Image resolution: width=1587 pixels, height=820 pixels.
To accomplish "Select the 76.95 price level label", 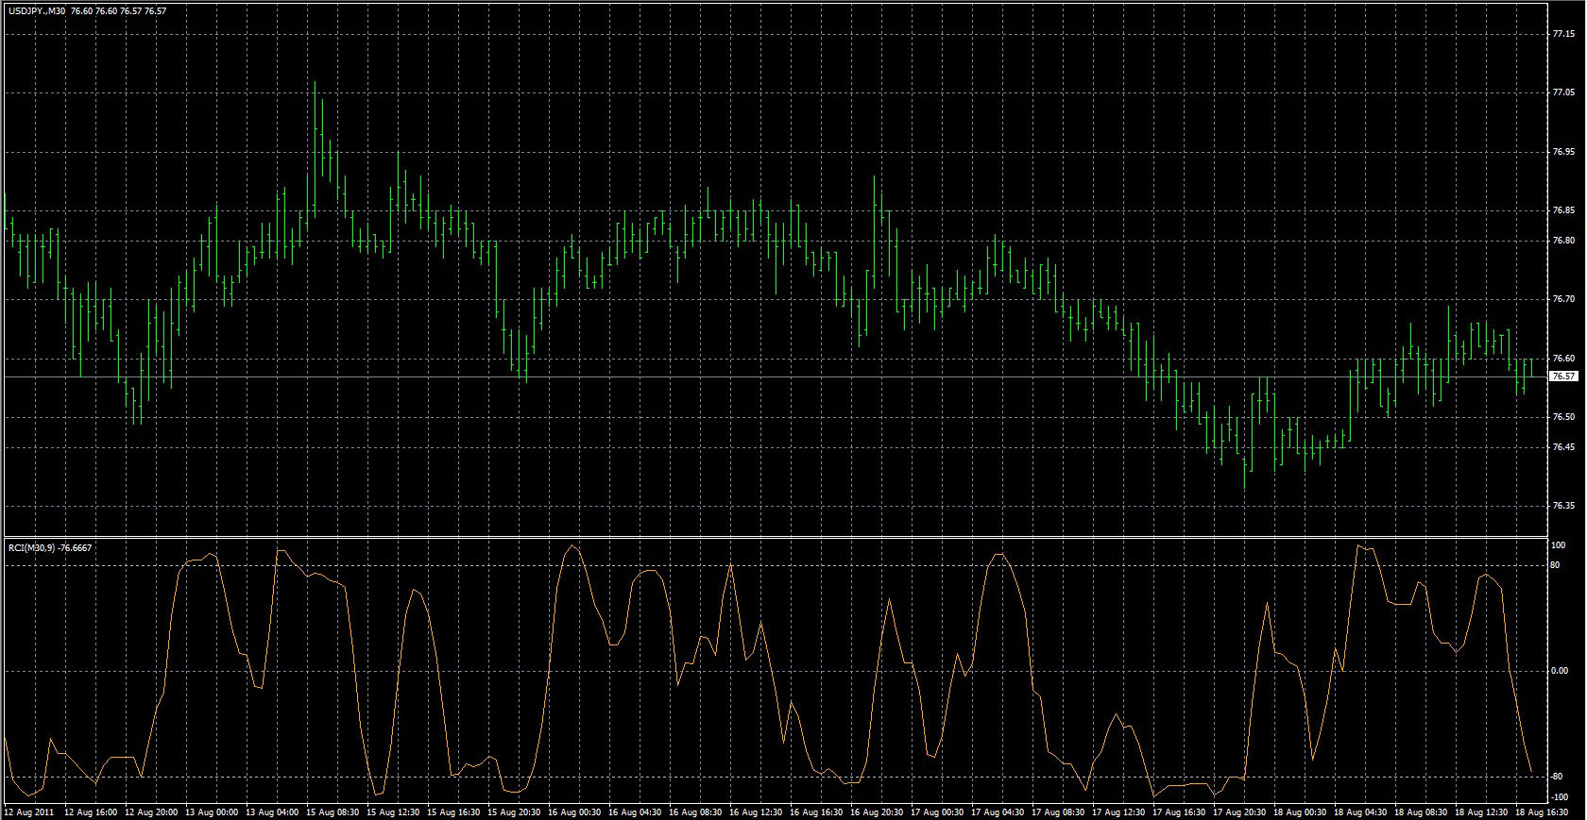I will click(x=1563, y=152).
